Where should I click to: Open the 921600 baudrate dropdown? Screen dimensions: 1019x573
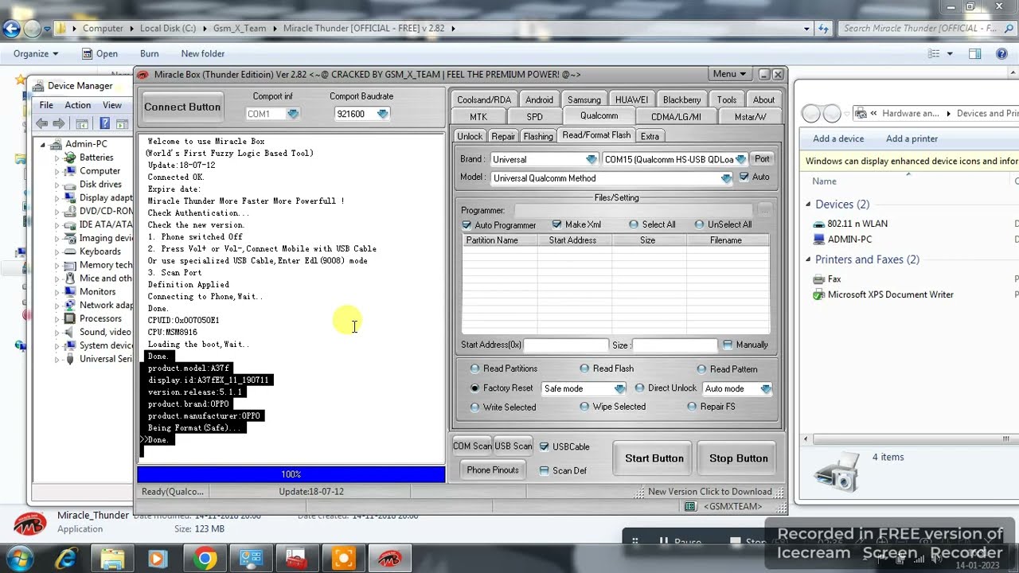(383, 114)
